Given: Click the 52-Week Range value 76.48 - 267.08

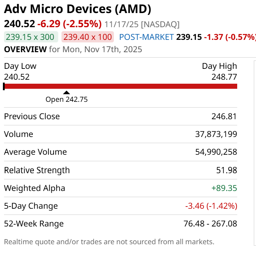Looking at the screenshot, I should [210, 224].
